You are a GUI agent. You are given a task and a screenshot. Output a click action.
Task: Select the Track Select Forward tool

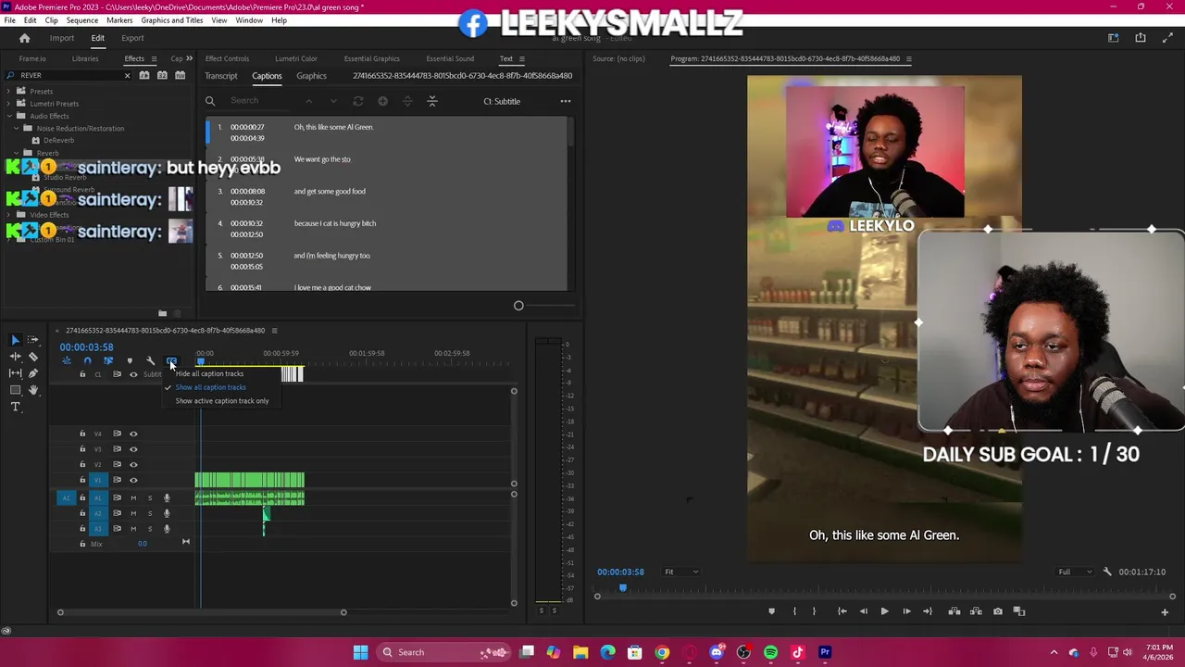[32, 339]
